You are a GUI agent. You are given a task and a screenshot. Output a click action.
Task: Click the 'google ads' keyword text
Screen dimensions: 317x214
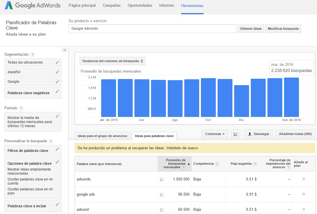pos(86,194)
